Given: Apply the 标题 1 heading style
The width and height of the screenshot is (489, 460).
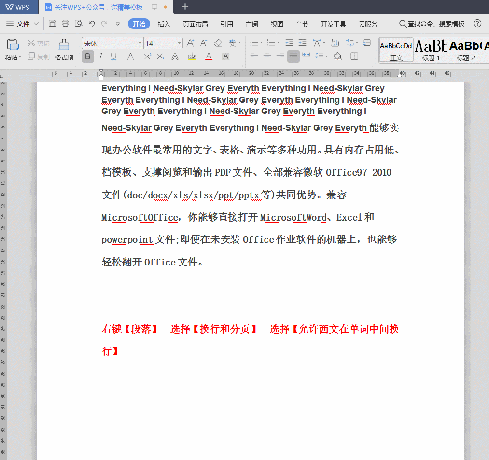Looking at the screenshot, I should (431, 50).
